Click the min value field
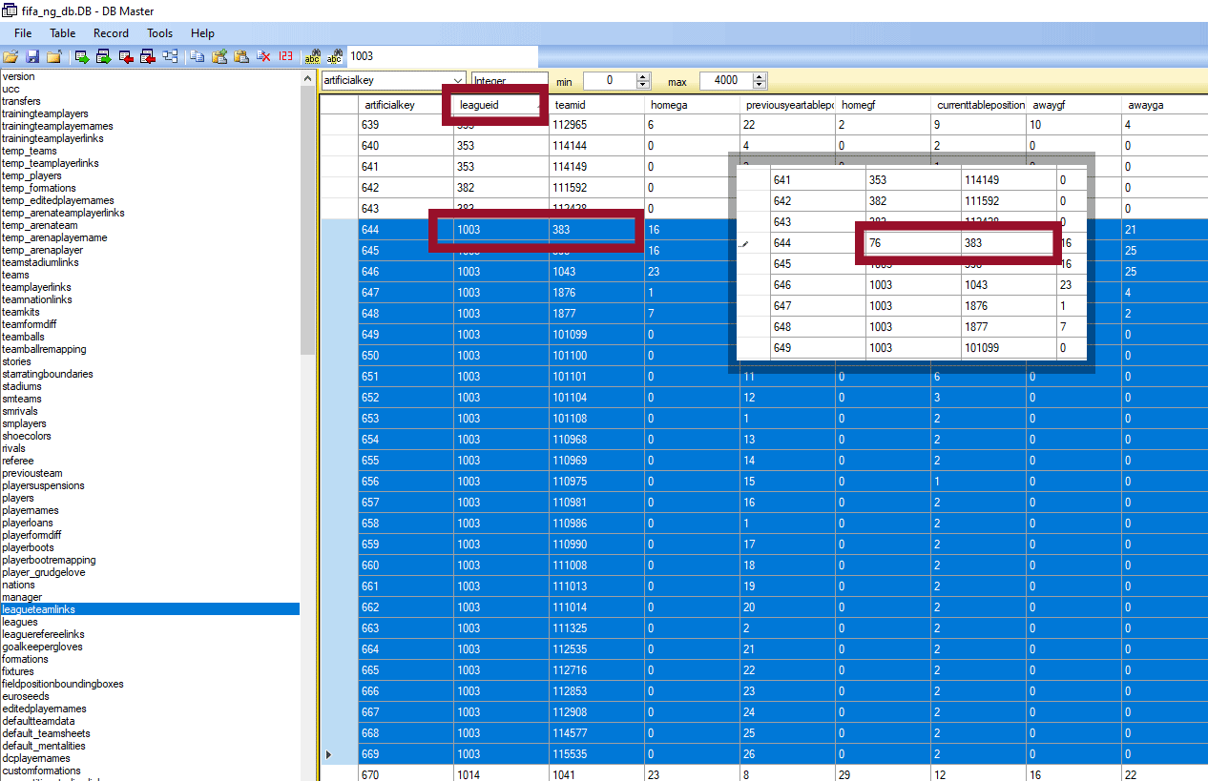1208x781 pixels. click(609, 81)
